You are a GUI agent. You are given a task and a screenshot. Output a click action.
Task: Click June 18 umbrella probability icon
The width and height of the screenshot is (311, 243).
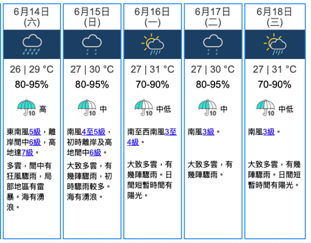coord(265,108)
